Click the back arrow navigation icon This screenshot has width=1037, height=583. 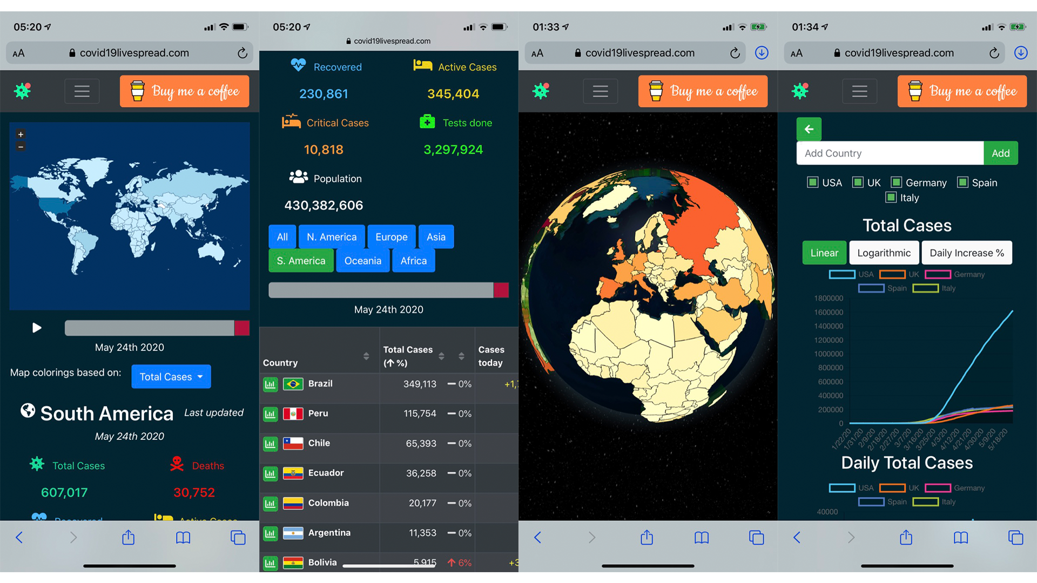coord(809,130)
